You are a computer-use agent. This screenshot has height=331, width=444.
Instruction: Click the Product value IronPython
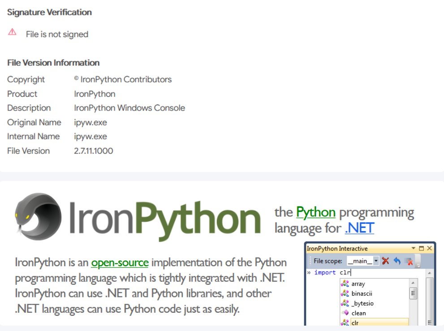click(95, 94)
